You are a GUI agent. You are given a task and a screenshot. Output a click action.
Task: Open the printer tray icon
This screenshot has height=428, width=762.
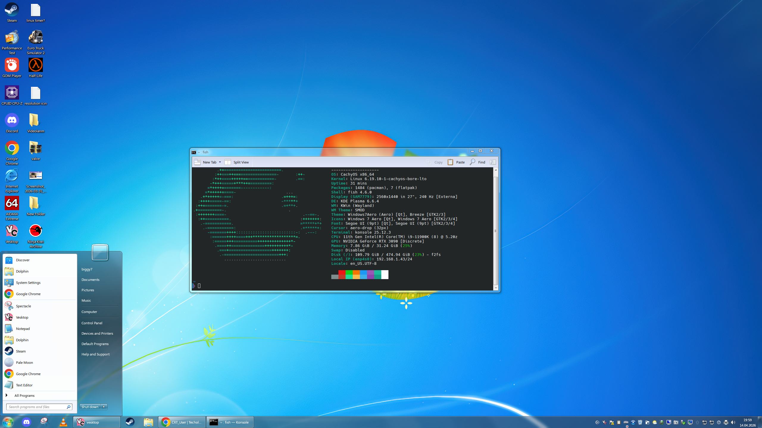point(726,422)
